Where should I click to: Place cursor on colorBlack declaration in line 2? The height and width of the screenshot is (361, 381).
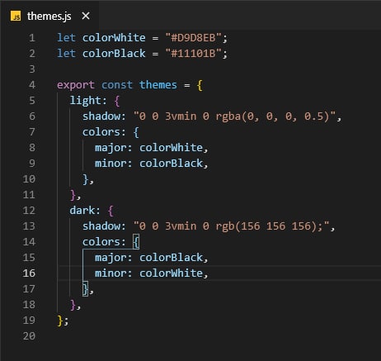coord(114,54)
